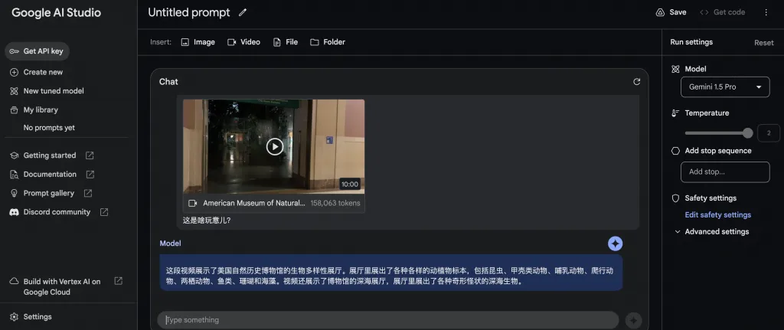Expand Advanced settings section
This screenshot has height=330, width=784.
(x=717, y=231)
